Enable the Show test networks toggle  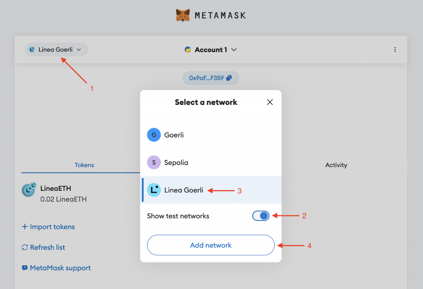pos(261,216)
